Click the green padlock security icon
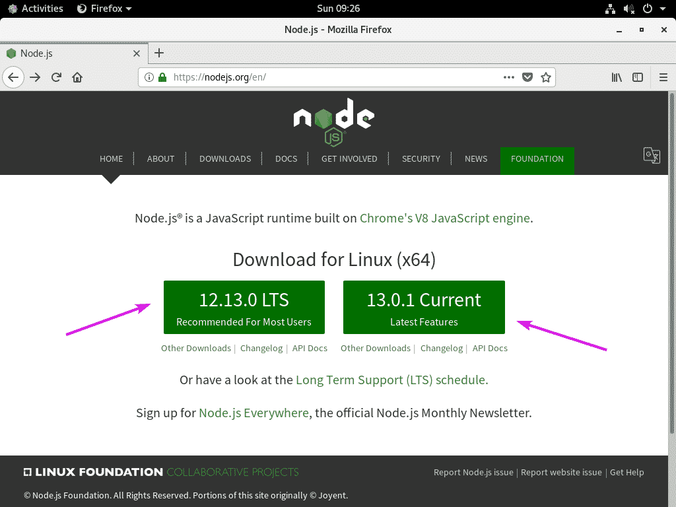This screenshot has width=676, height=507. coord(162,78)
